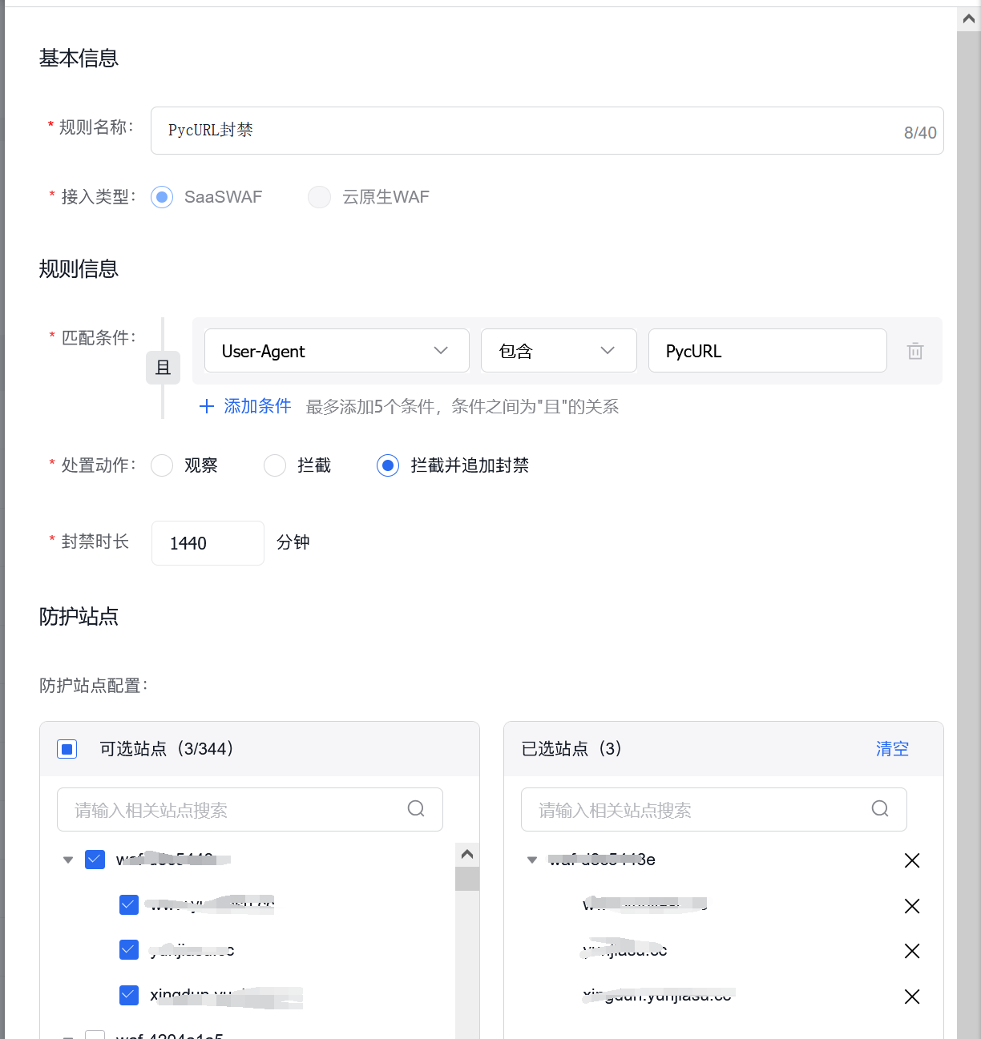
Task: Delete the User-Agent match condition via trash icon
Action: pos(915,351)
